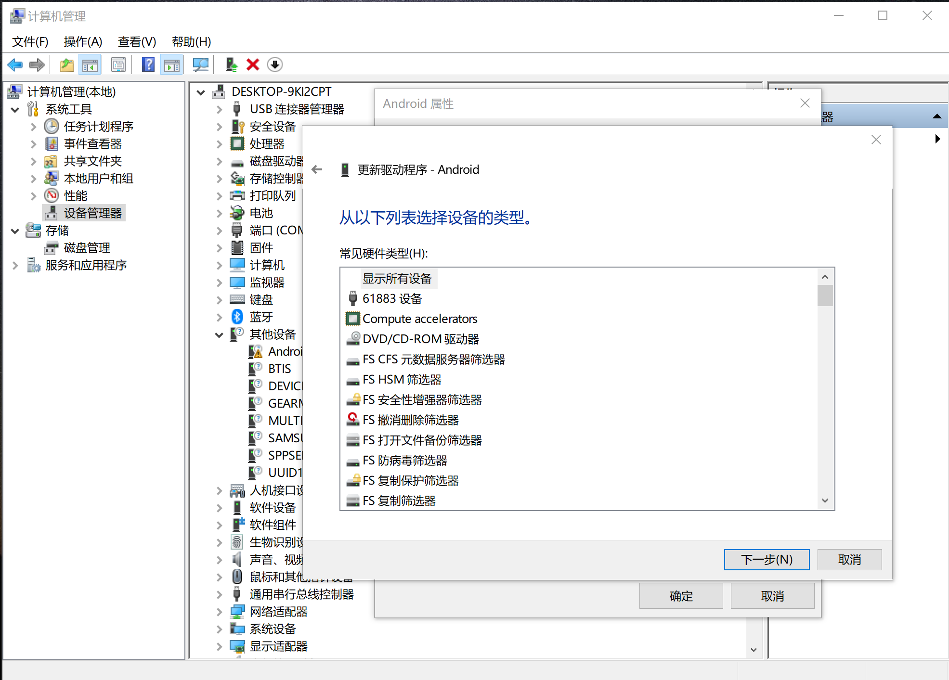
Task: Expand the 服务和应用程序 node
Action: click(14, 265)
